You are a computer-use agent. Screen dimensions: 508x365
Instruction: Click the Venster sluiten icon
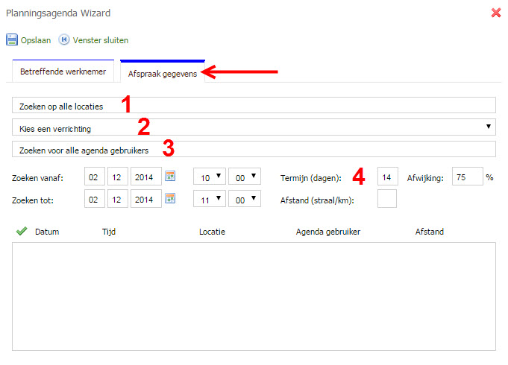click(64, 39)
